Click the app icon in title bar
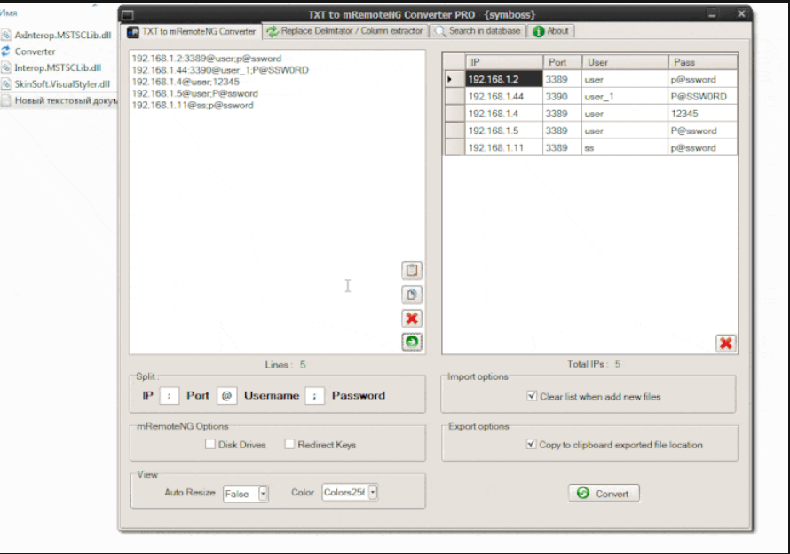Screen dimensions: 790x554 click(128, 14)
